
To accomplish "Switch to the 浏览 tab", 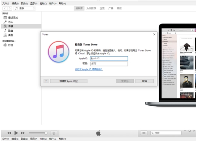I will [x=102, y=8].
